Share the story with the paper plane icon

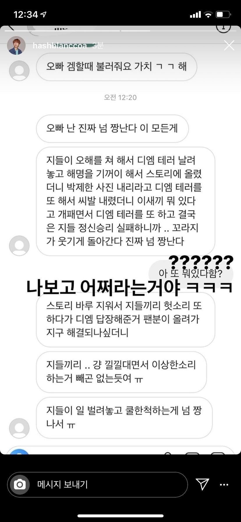(x=202, y=484)
